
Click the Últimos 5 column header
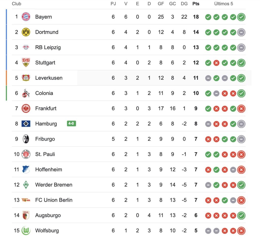tap(223, 4)
